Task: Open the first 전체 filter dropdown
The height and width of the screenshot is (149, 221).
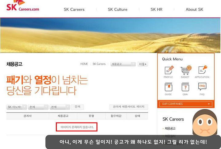Action: (38, 107)
